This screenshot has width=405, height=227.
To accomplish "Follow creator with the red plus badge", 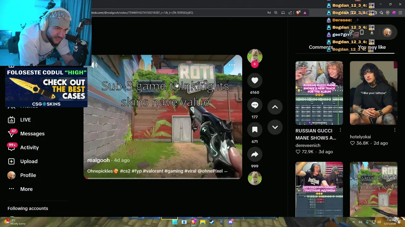I will 255,64.
